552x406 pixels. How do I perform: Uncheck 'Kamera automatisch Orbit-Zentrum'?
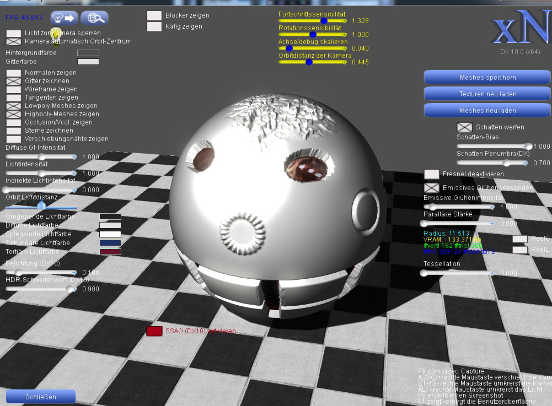click(x=14, y=41)
